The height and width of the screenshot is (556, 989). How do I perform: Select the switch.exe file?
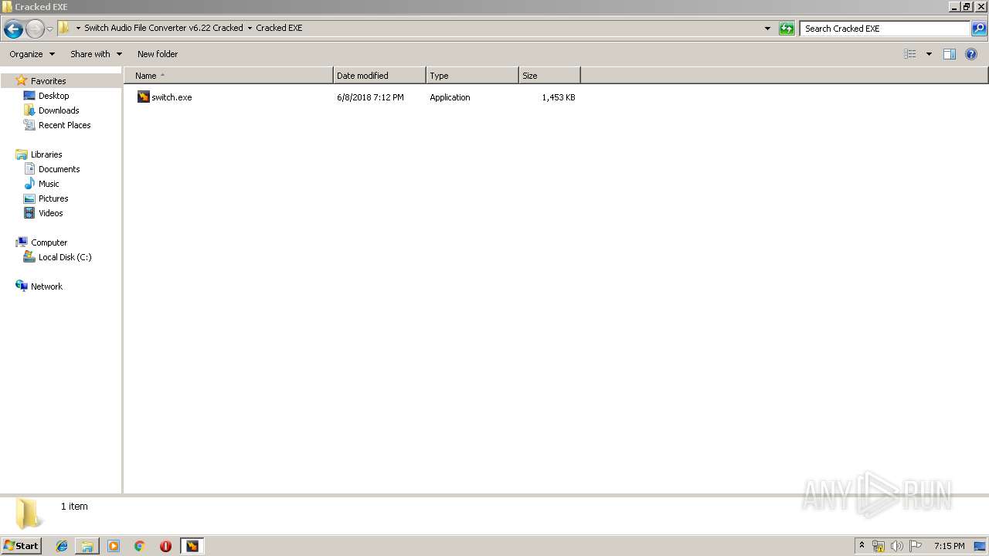click(x=172, y=97)
